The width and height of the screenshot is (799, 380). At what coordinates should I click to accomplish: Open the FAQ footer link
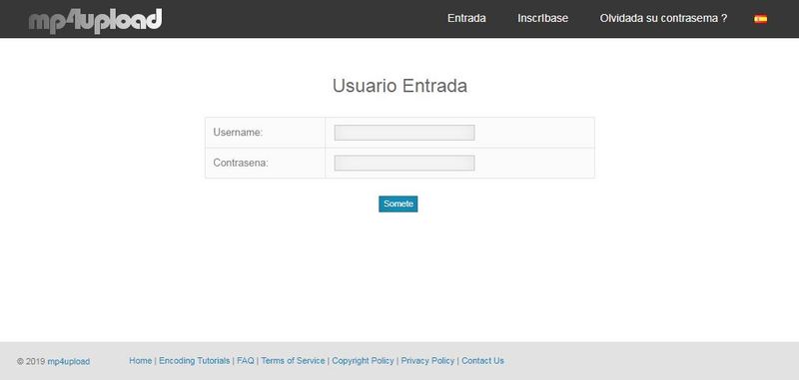[x=245, y=361]
